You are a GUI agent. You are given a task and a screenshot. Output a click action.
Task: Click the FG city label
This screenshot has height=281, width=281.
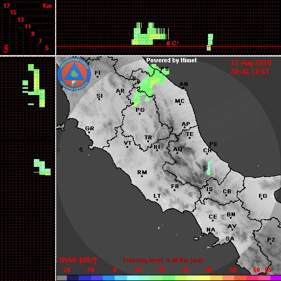[263, 197]
